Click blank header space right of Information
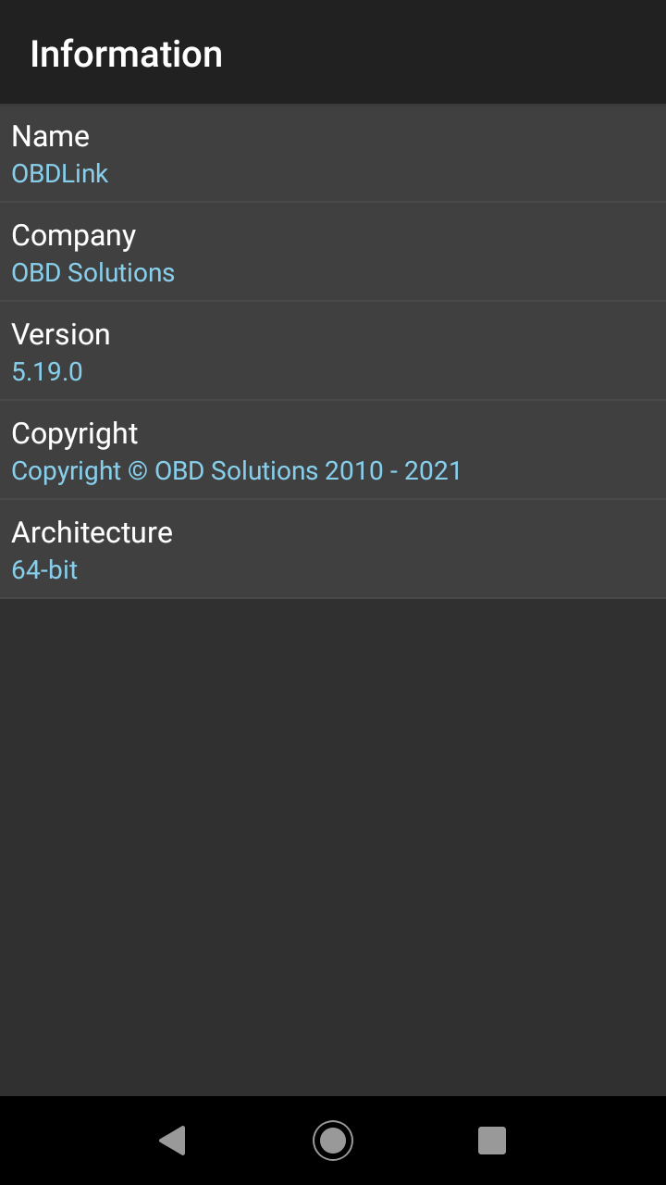 pyautogui.click(x=462, y=54)
